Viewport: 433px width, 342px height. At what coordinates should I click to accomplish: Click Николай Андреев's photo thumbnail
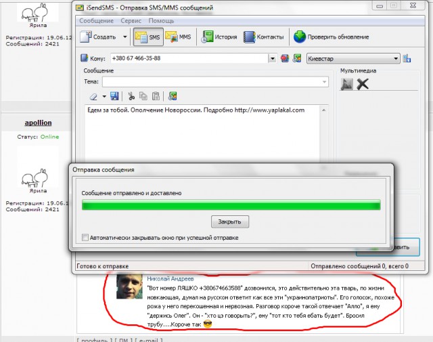(x=129, y=286)
